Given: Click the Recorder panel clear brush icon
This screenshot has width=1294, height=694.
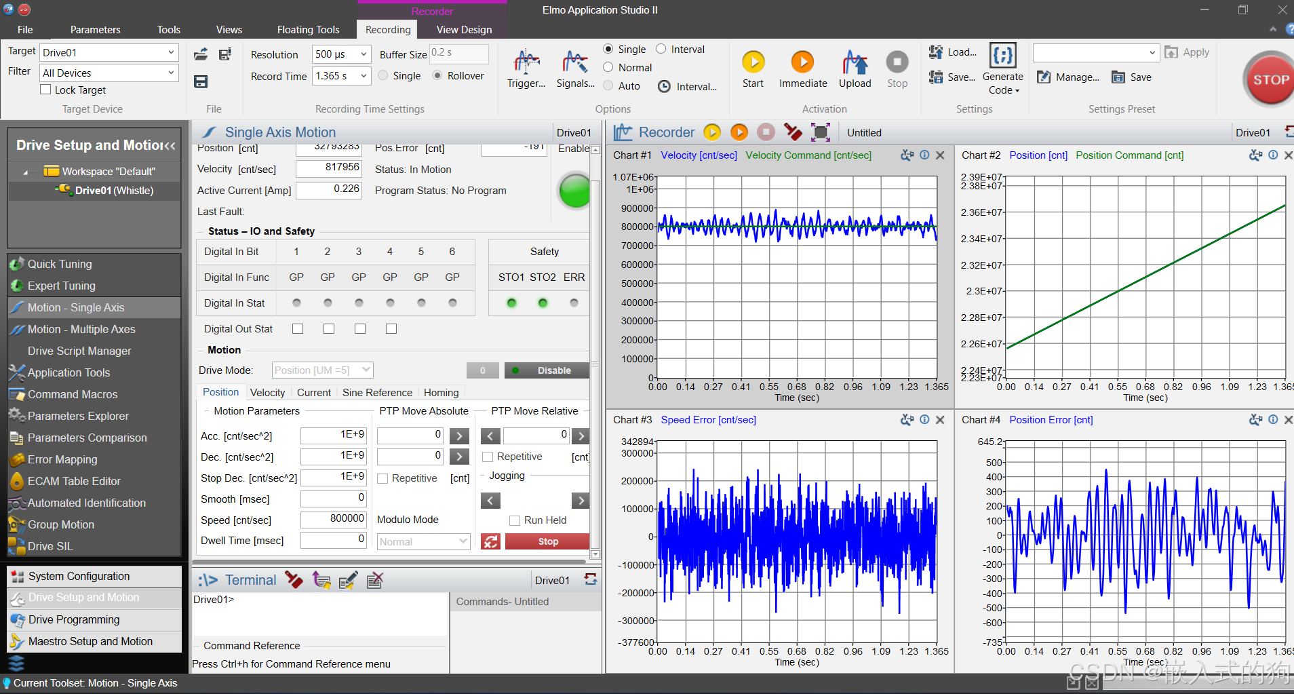Looking at the screenshot, I should click(x=793, y=132).
